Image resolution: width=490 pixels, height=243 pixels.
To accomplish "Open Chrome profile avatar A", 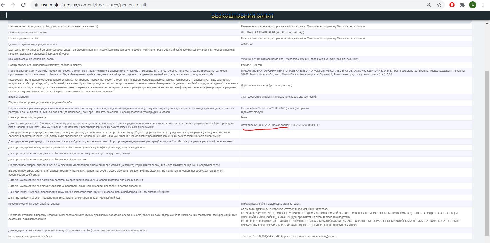I will (x=472, y=5).
